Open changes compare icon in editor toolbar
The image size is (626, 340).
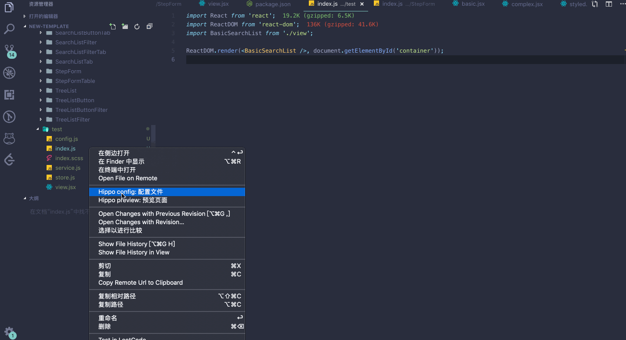coord(595,4)
